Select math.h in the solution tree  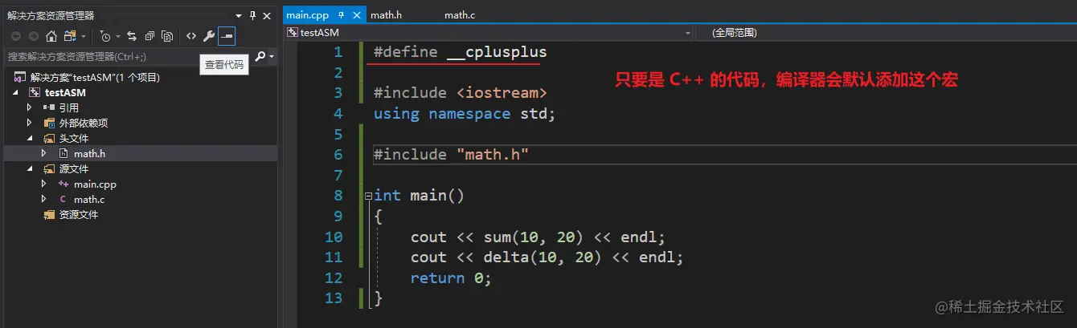[x=90, y=153]
